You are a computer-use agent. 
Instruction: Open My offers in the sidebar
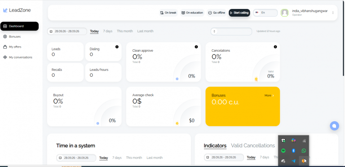point(15,47)
